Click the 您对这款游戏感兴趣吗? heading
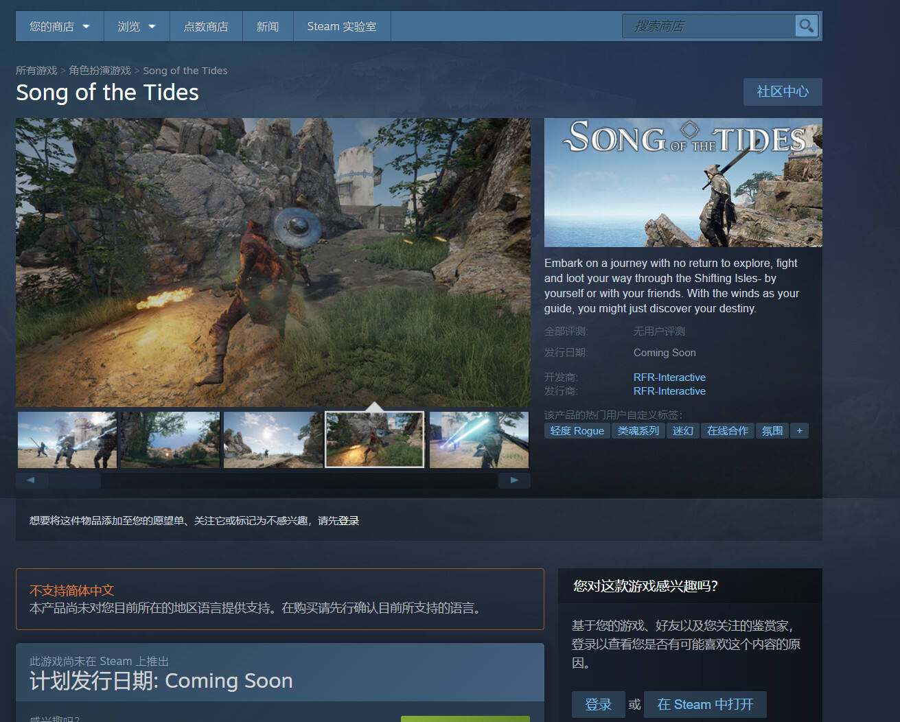The width and height of the screenshot is (900, 722). coord(645,586)
